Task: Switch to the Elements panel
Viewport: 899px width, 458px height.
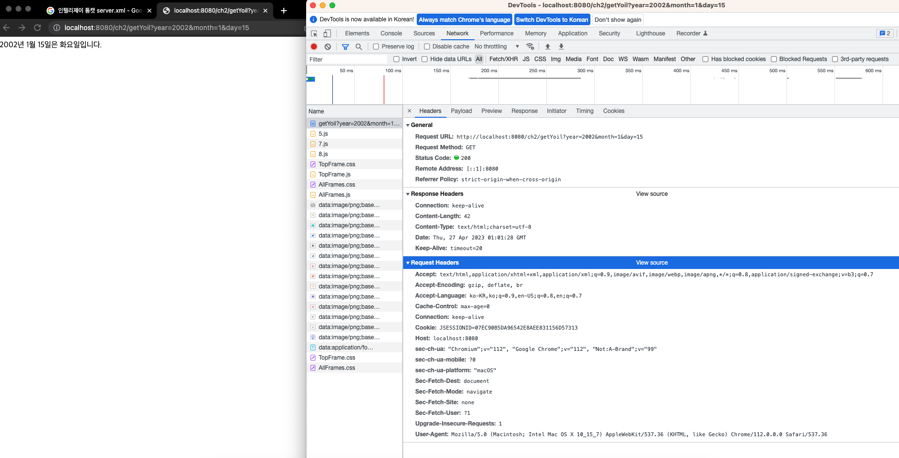Action: point(357,33)
